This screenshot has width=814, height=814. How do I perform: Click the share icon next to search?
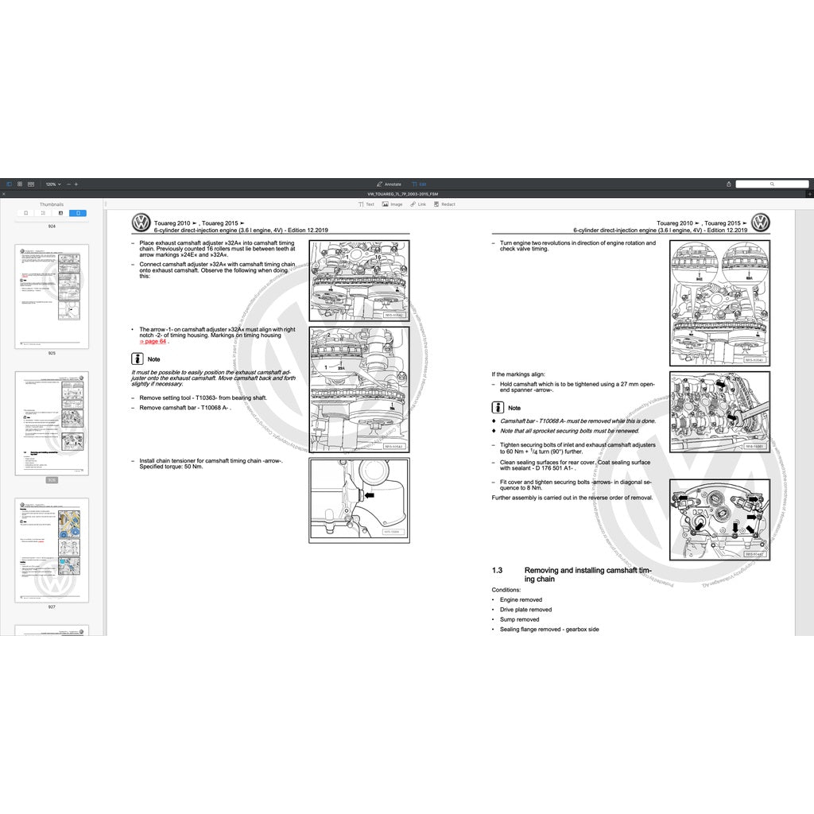(729, 184)
